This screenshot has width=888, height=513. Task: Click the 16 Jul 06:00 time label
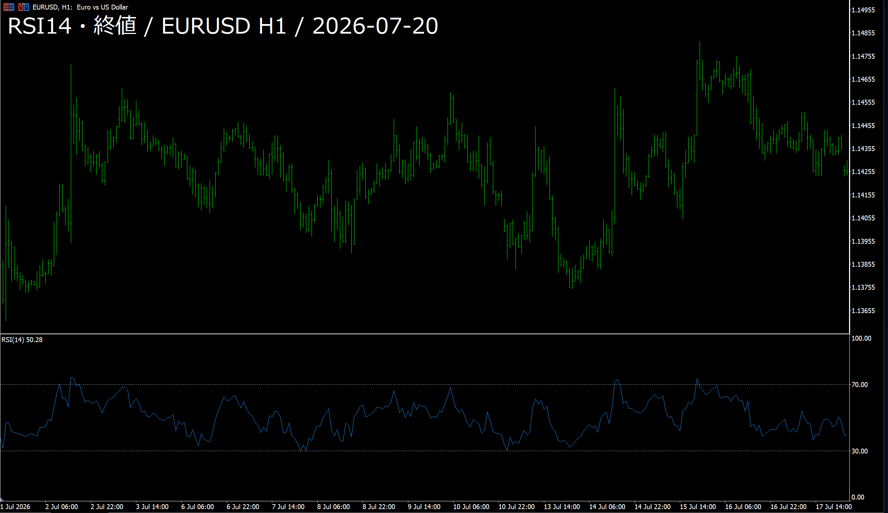pos(743,507)
